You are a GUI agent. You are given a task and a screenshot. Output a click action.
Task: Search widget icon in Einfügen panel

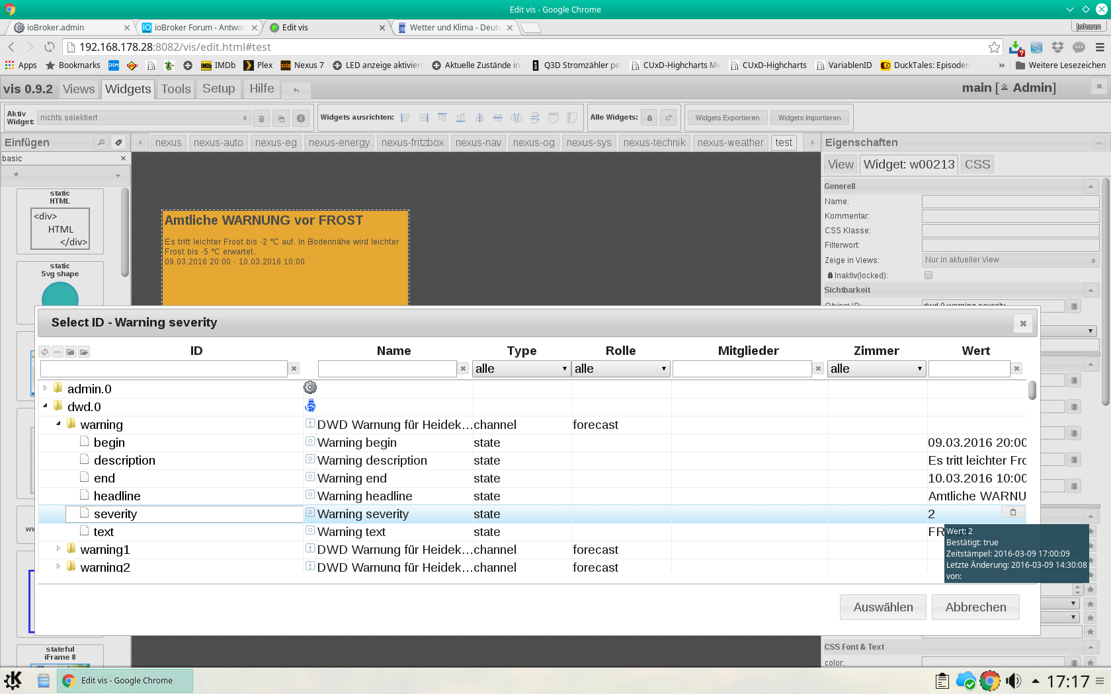[x=101, y=142]
